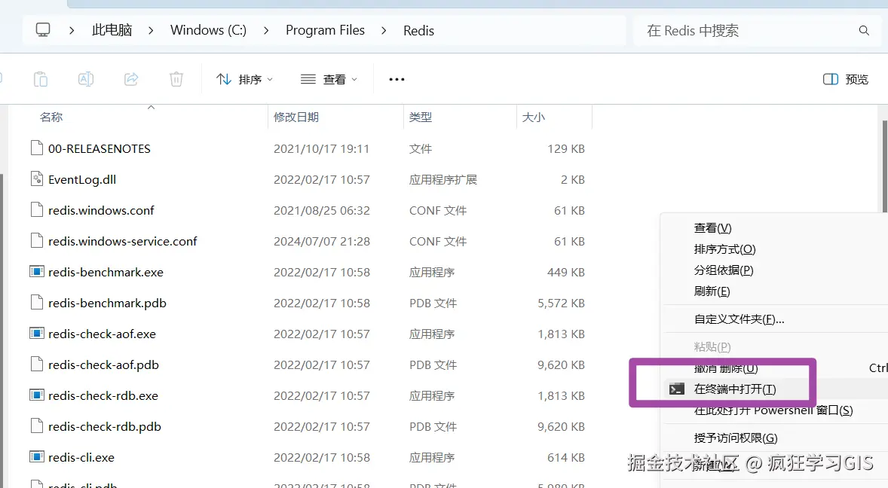Select redis-benchmark.exe application icon

click(x=37, y=271)
